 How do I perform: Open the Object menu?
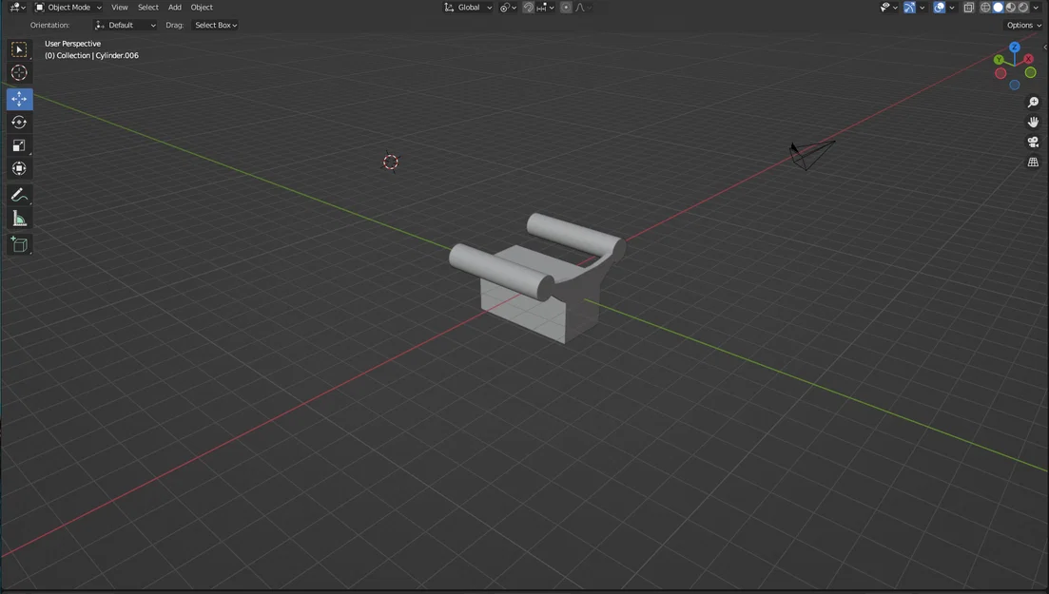click(x=201, y=7)
